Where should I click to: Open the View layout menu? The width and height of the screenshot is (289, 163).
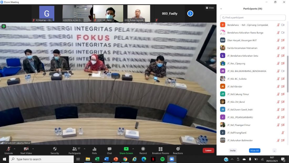[210, 8]
